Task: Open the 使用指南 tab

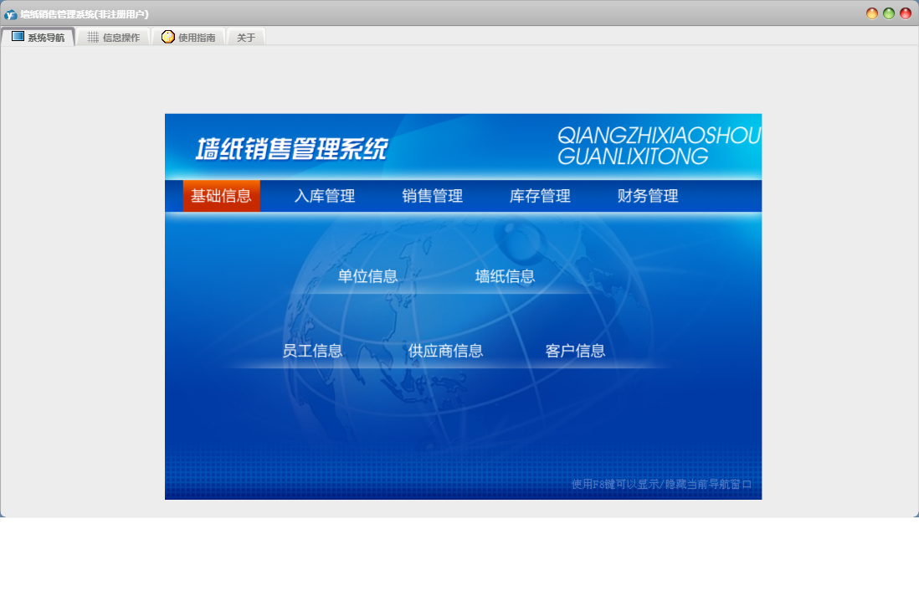Action: tap(188, 38)
